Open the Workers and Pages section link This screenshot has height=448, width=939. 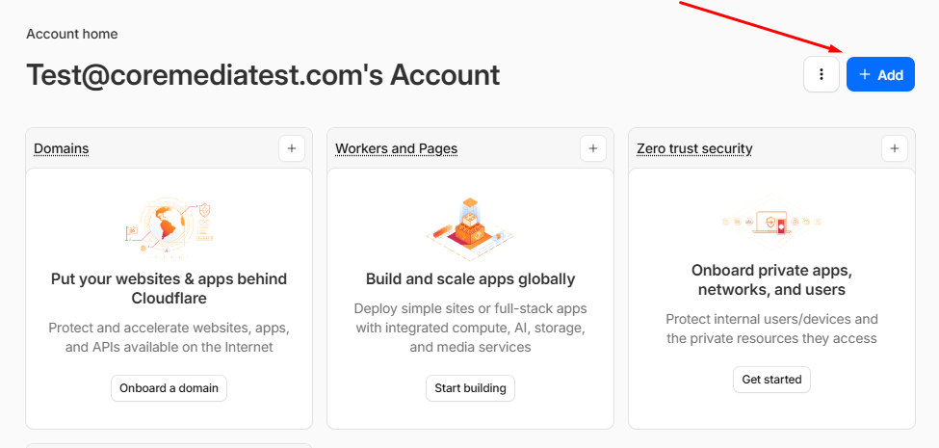(396, 148)
